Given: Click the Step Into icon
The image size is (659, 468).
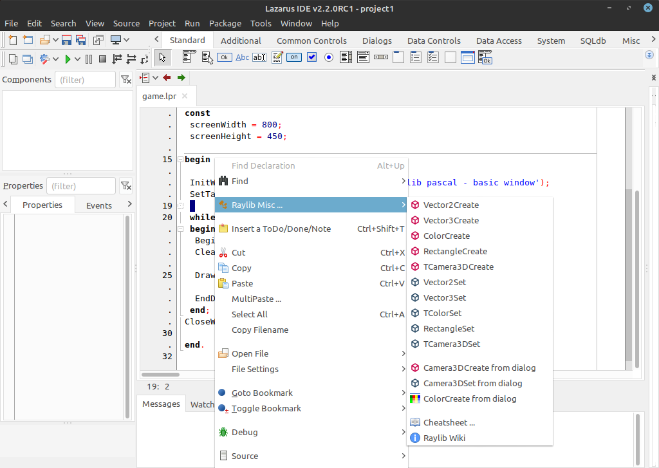Looking at the screenshot, I should point(117,59).
